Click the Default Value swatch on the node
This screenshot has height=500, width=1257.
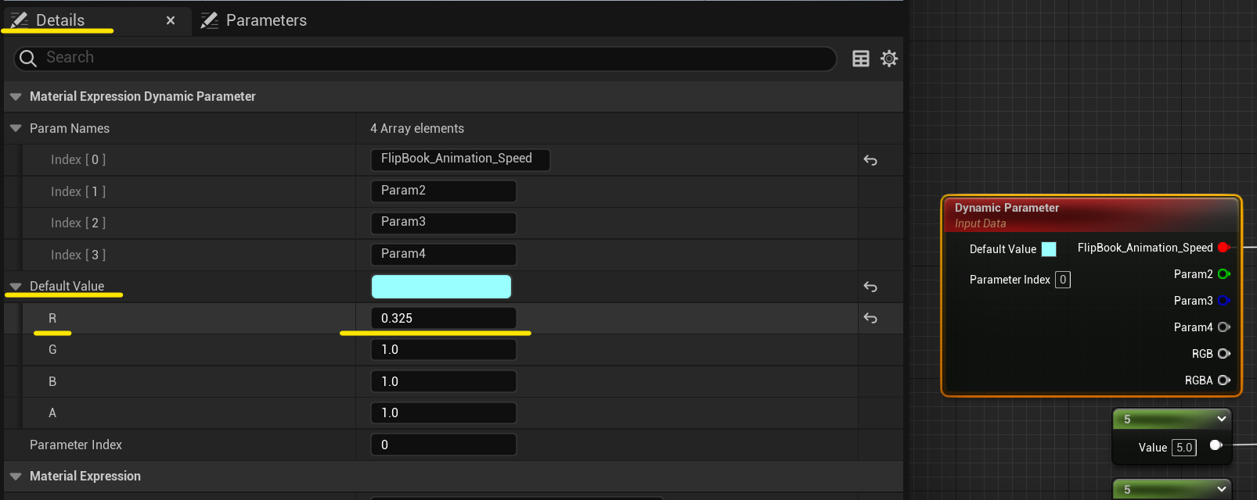[x=1049, y=249]
